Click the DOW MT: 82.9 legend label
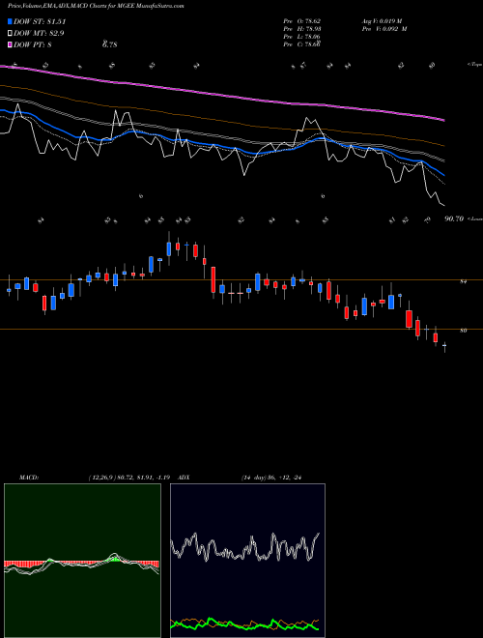The width and height of the screenshot is (483, 638). (x=39, y=33)
